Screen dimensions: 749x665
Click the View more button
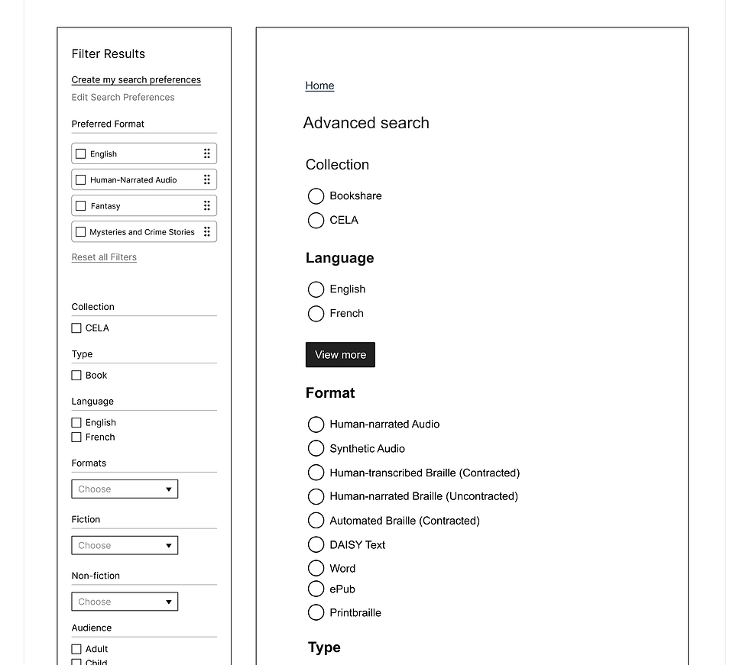(339, 354)
